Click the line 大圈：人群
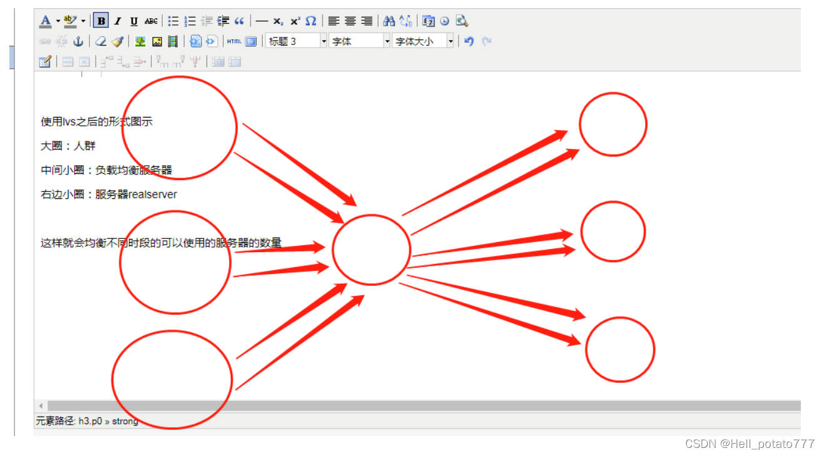The height and width of the screenshot is (456, 824). pos(68,146)
